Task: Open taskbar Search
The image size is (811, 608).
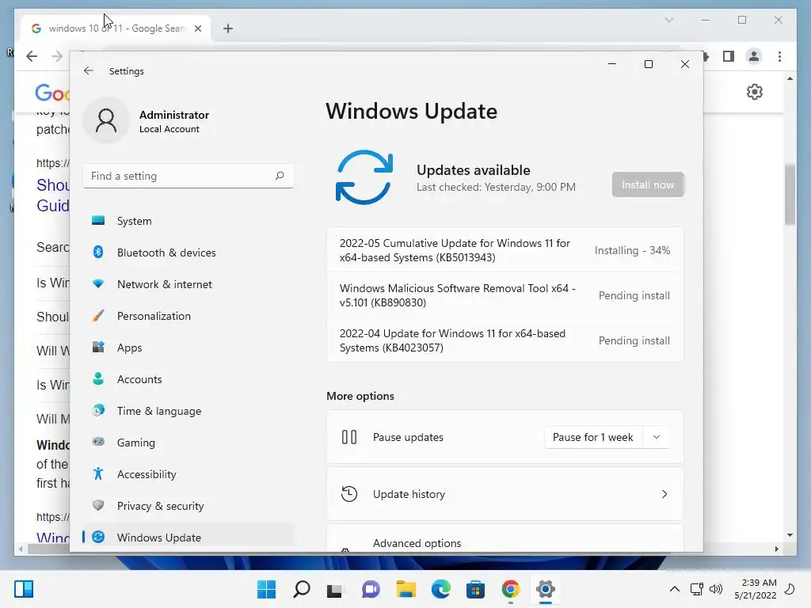Action: point(302,589)
